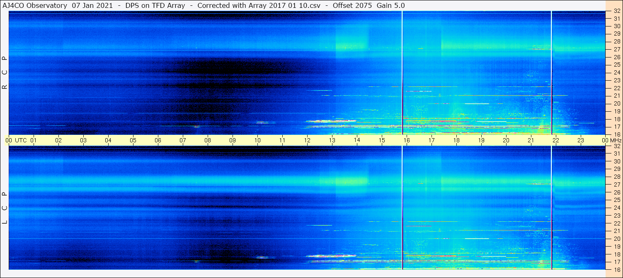Screen dimensions: 623x278
Task: Select hour 11 on the time axis
Action: pyautogui.click(x=282, y=140)
